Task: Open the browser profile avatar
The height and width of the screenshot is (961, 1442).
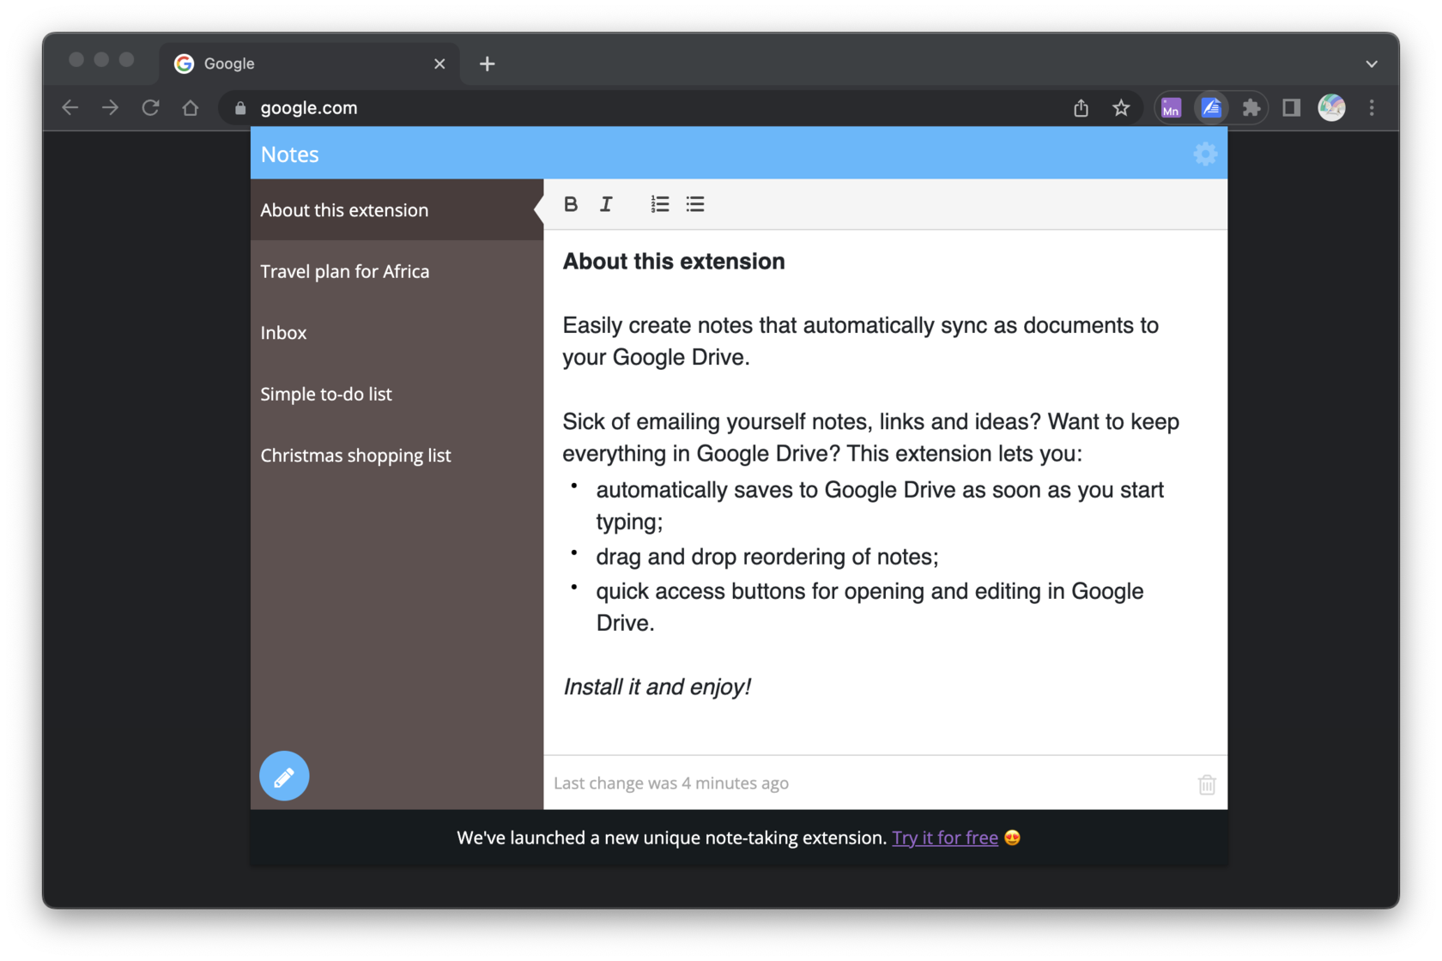Action: tap(1330, 107)
